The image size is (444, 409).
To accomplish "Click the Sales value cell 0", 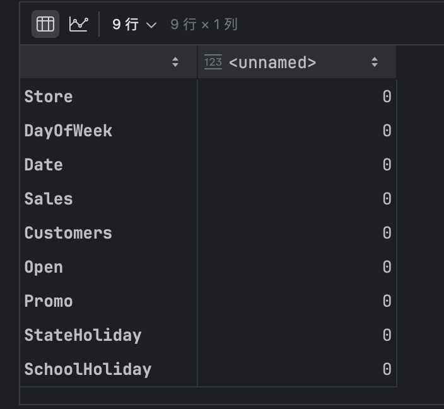I will tap(297, 199).
